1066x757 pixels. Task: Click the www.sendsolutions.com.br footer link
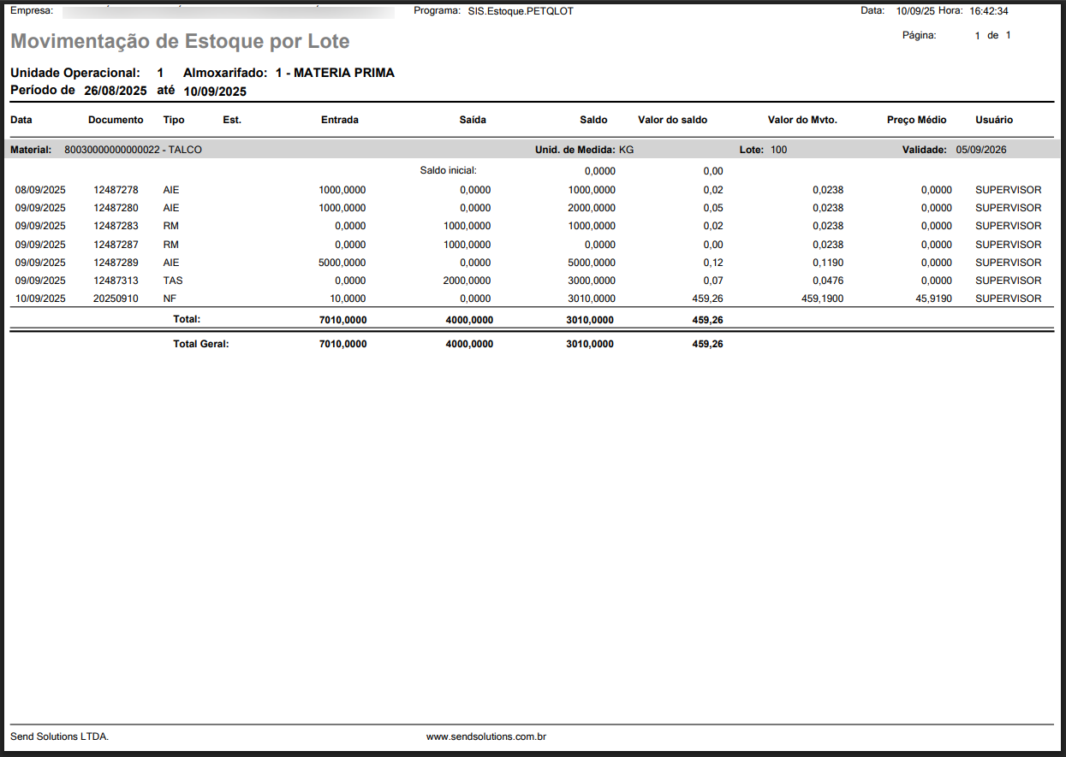point(486,736)
